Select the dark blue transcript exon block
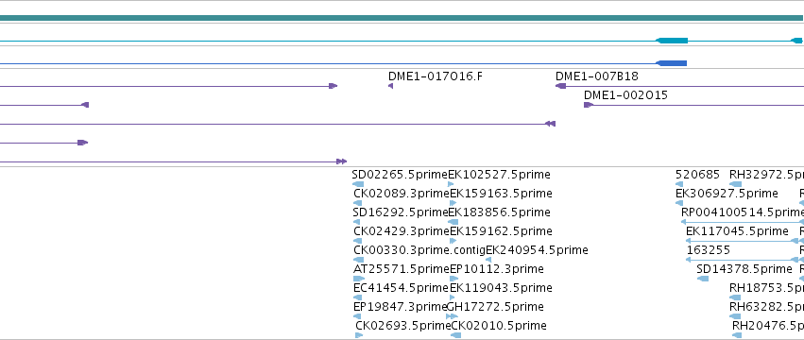This screenshot has height=340, width=804. (671, 63)
